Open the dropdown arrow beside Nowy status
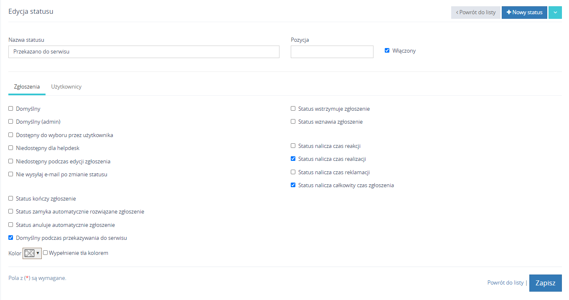The width and height of the screenshot is (569, 300). coord(555,13)
